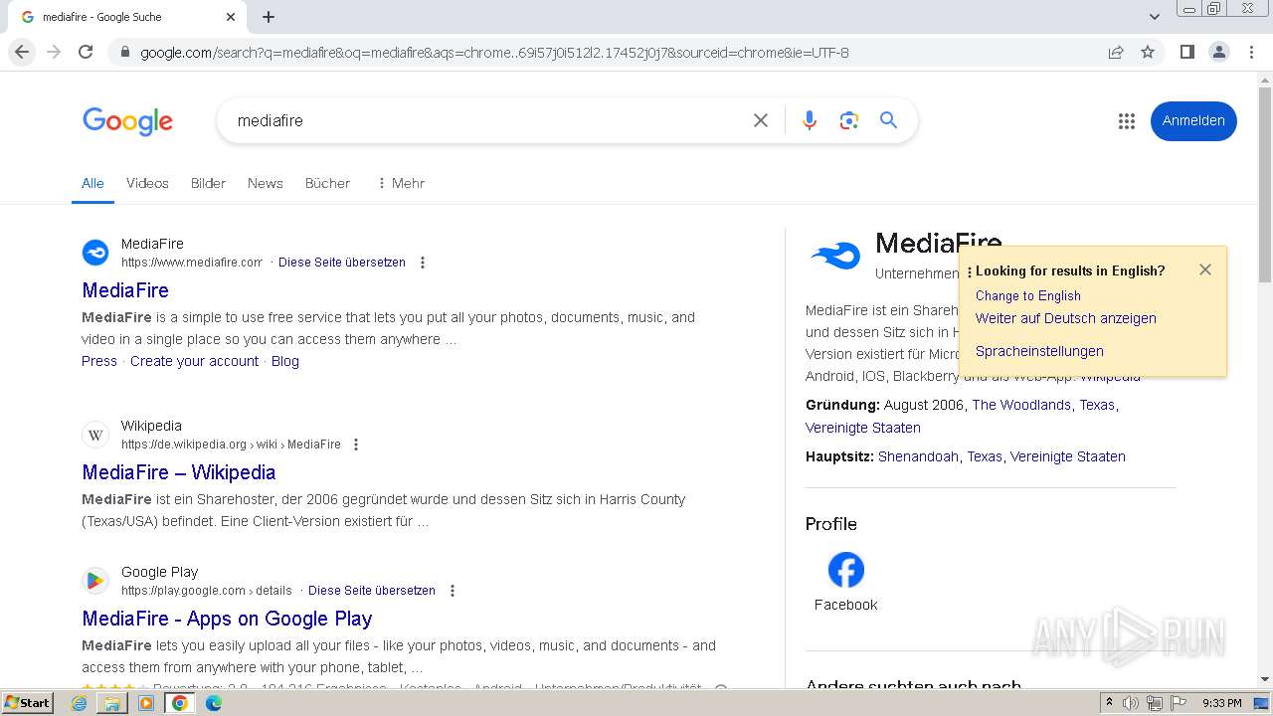
Task: Click the MediaFire result favicon
Action: point(95,253)
